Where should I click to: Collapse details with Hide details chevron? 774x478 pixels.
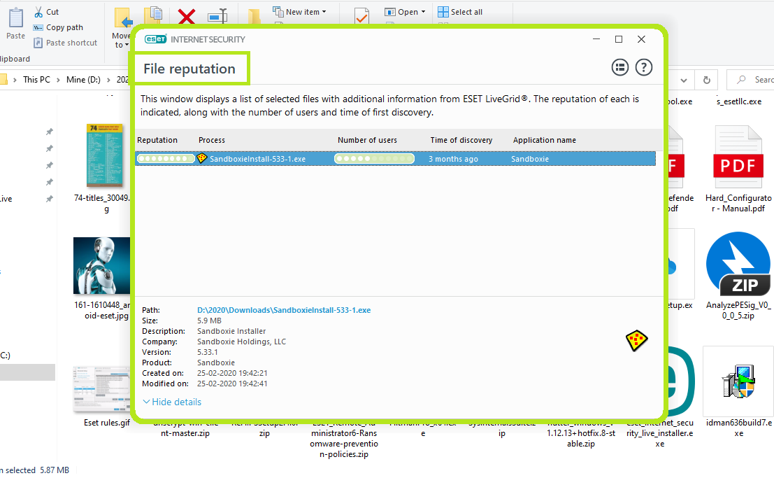tap(146, 402)
